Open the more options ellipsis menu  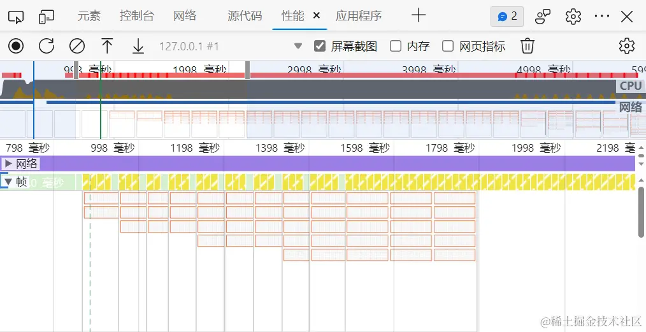tap(602, 16)
